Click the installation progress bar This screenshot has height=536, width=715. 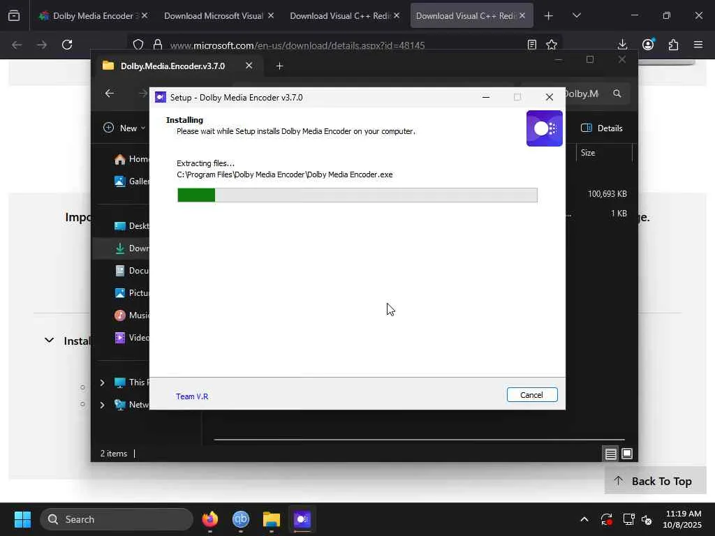click(357, 195)
